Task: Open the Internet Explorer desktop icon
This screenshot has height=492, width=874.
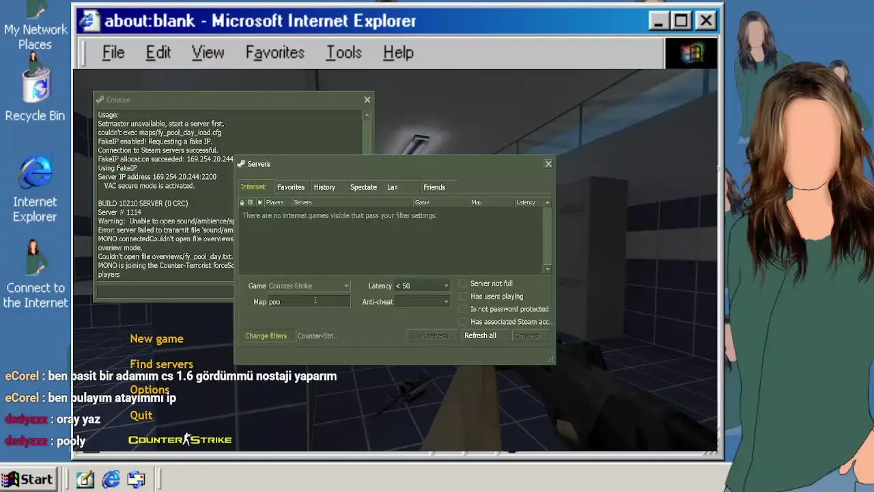Action: (x=35, y=189)
